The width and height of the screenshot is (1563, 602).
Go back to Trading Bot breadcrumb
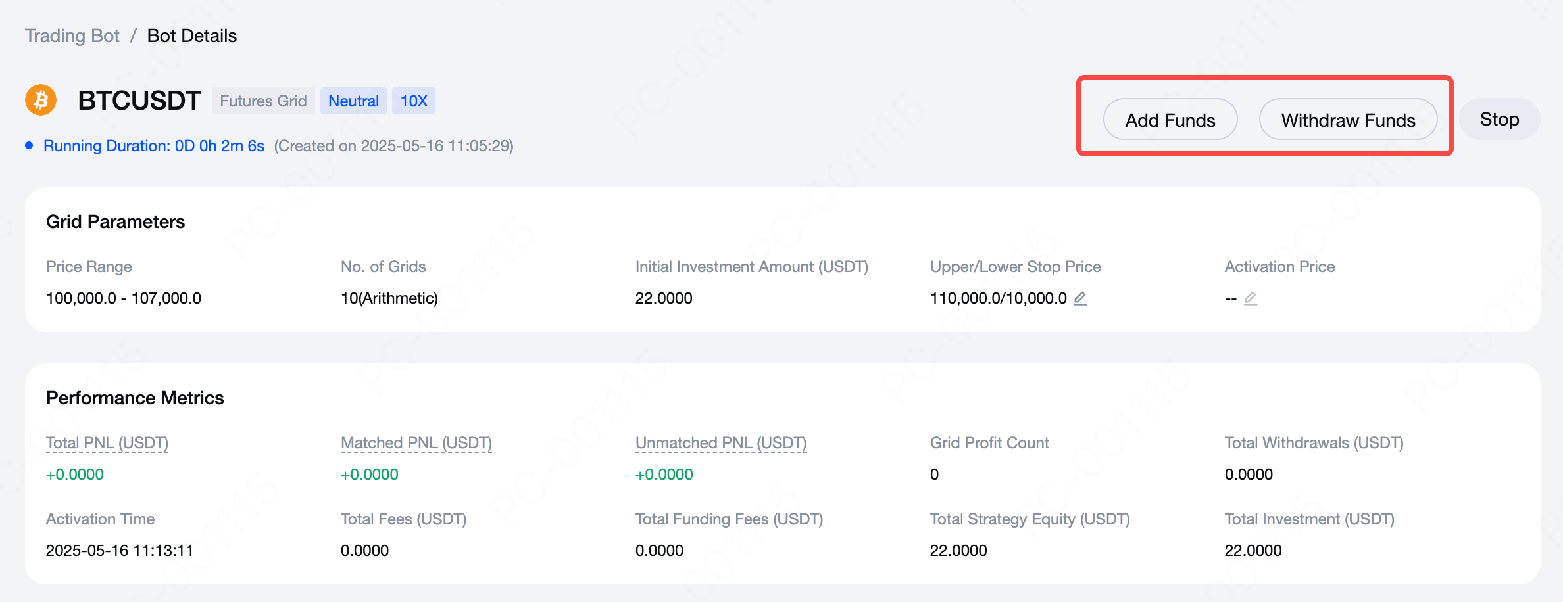72,35
